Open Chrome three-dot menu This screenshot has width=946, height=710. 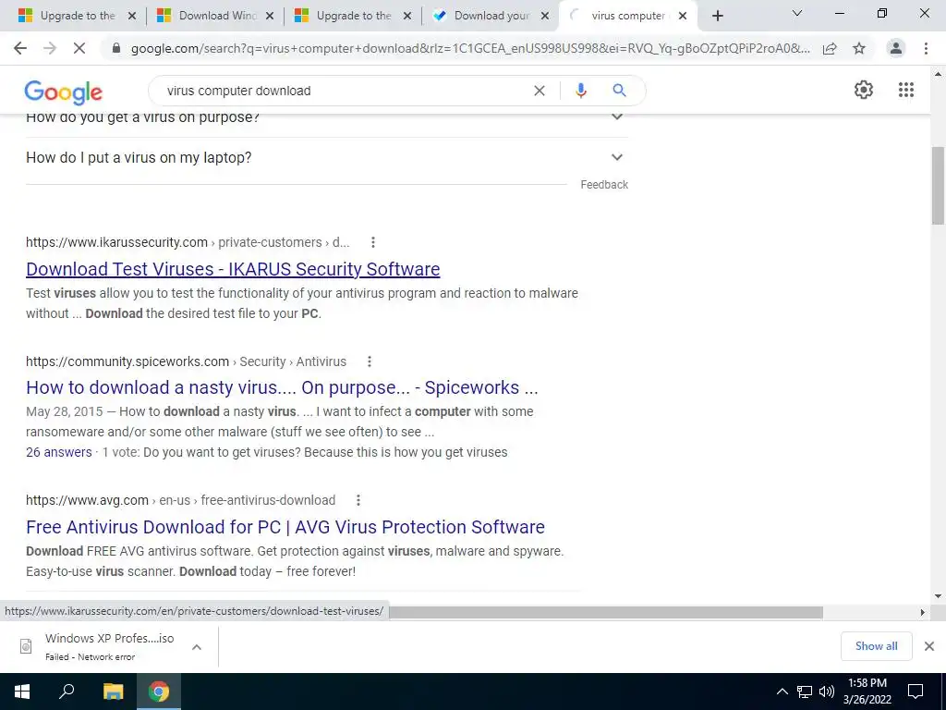pyautogui.click(x=926, y=48)
